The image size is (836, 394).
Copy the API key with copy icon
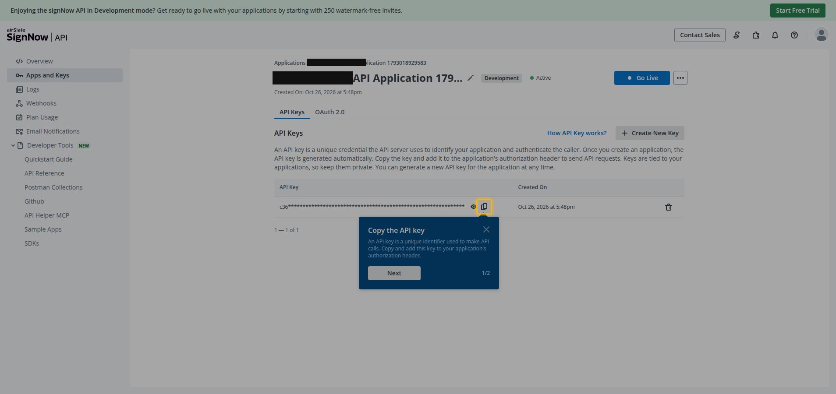click(x=484, y=207)
